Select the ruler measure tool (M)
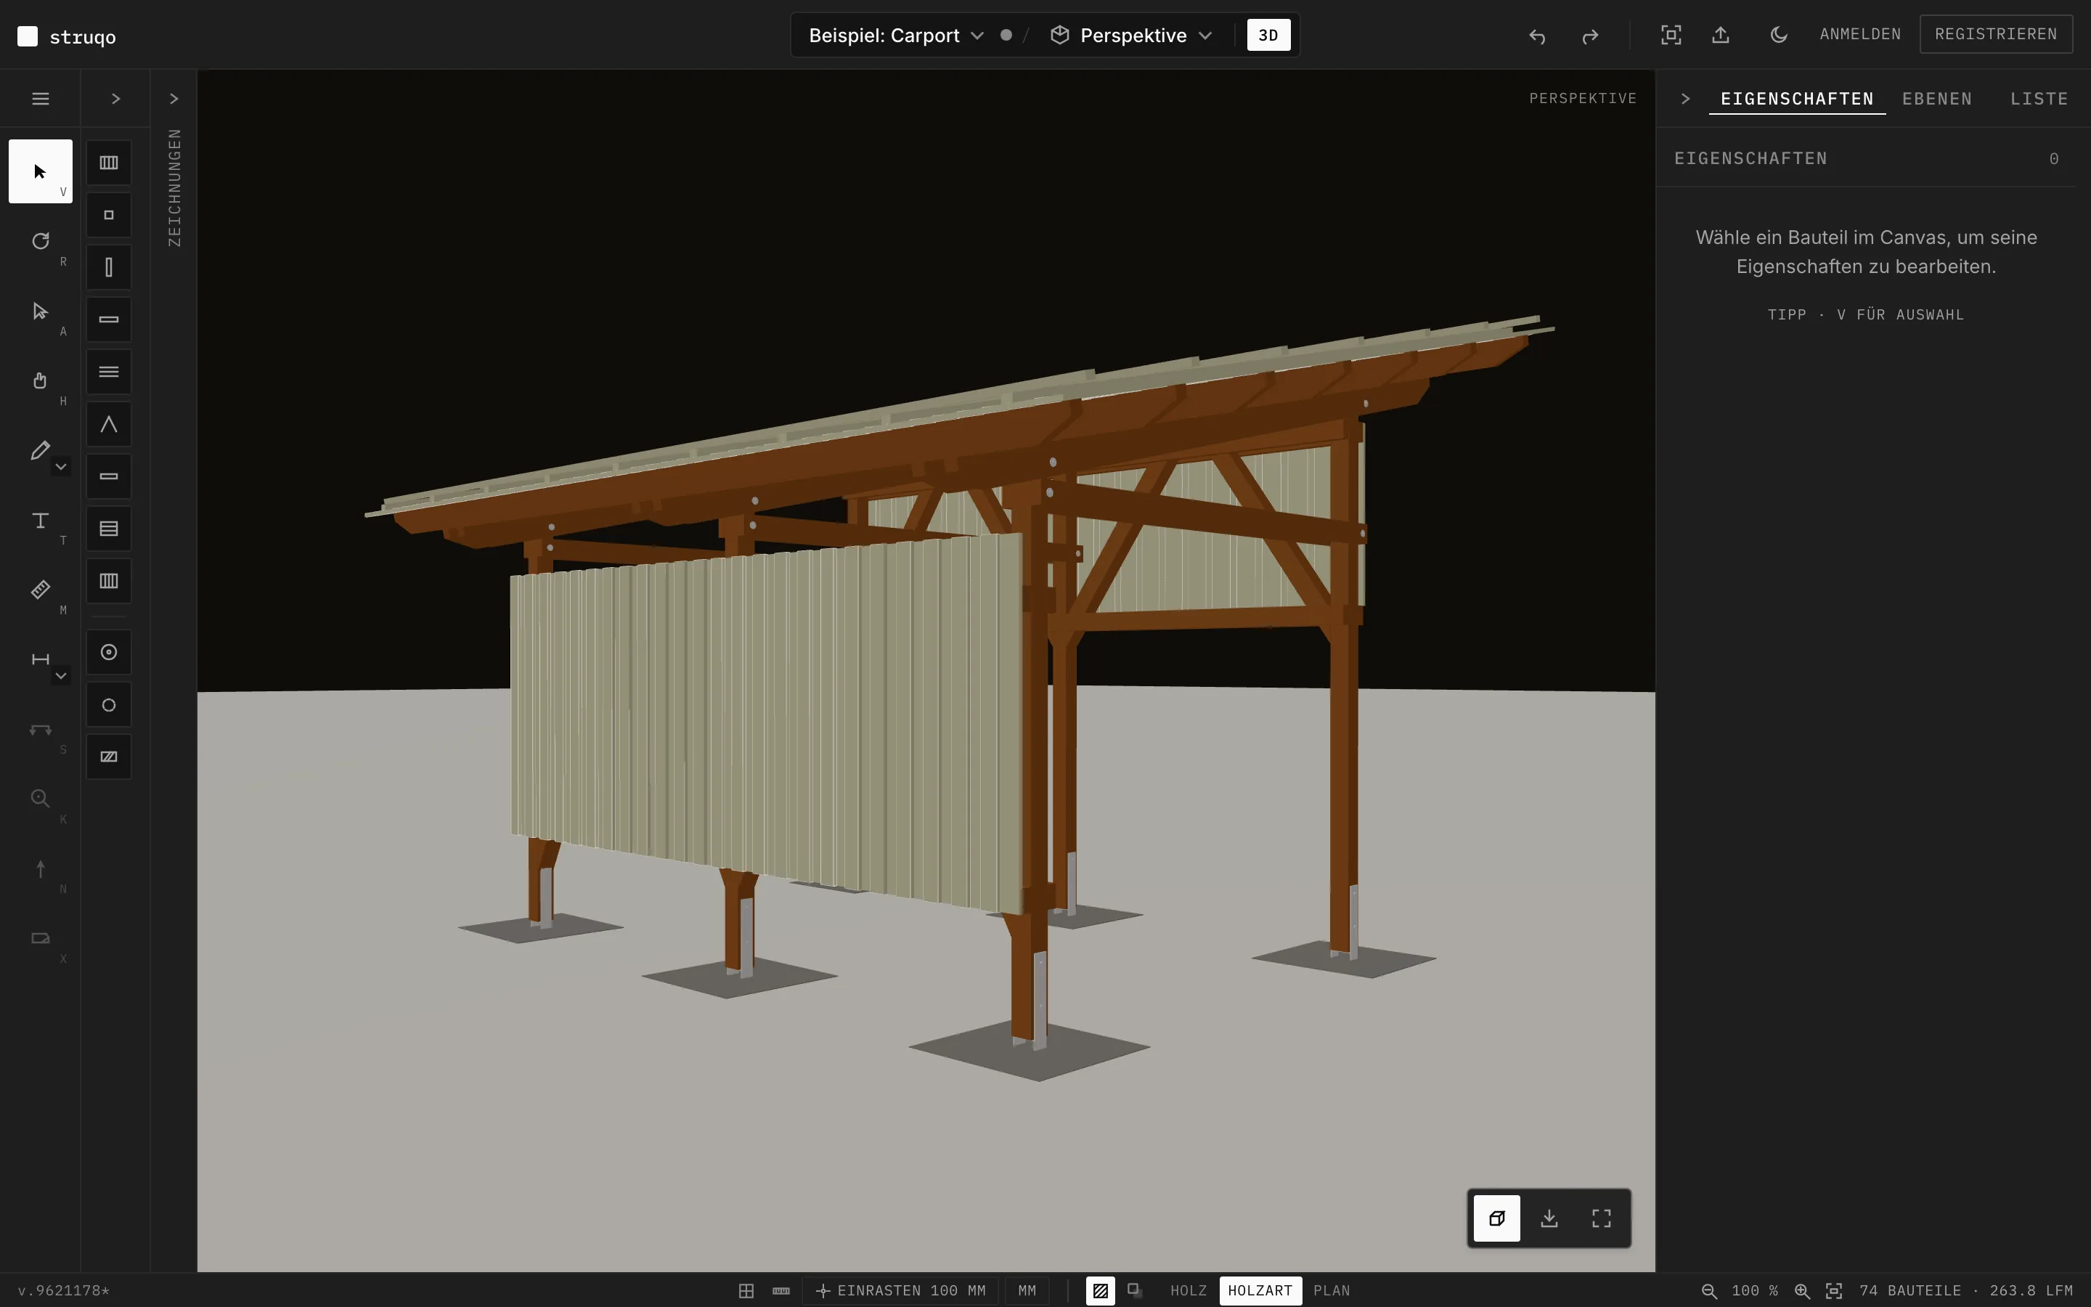 40,590
